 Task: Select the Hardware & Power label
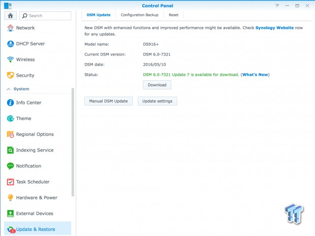coord(37,197)
